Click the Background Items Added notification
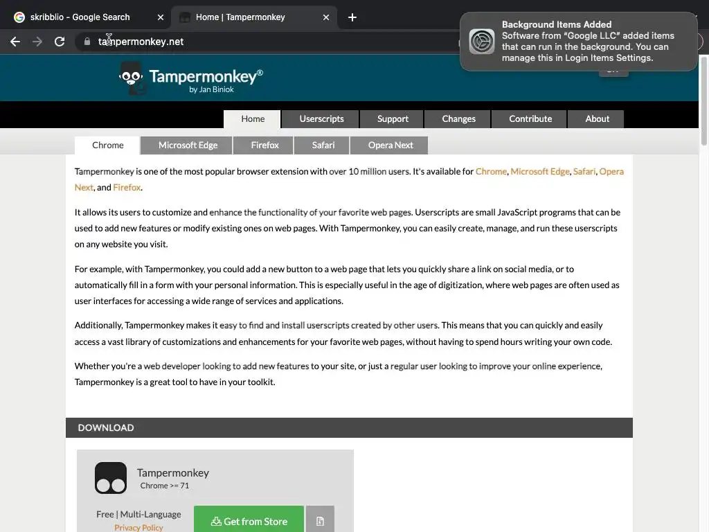Screen dimensions: 709x532 [578, 41]
